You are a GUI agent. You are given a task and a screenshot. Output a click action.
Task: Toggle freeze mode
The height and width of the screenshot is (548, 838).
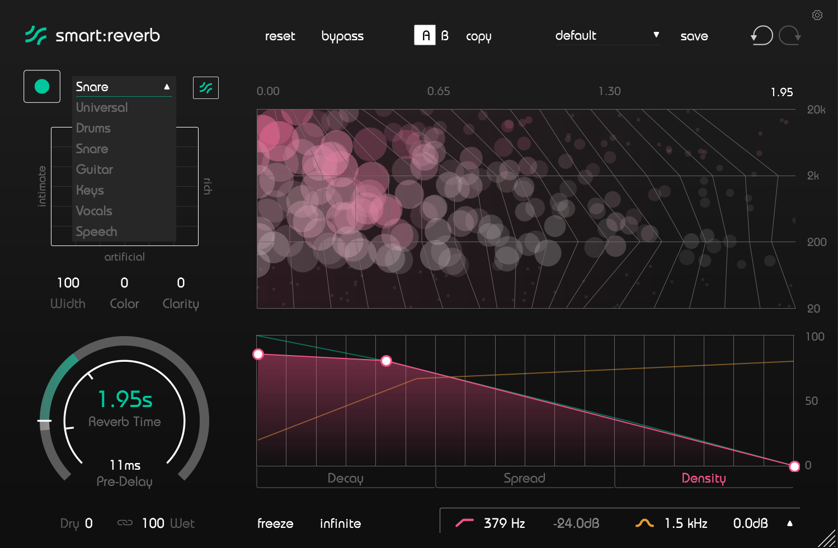pyautogui.click(x=275, y=523)
